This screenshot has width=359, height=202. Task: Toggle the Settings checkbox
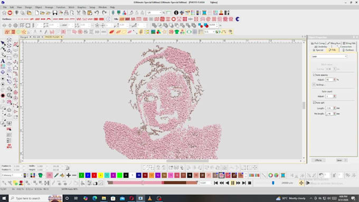tap(314, 84)
